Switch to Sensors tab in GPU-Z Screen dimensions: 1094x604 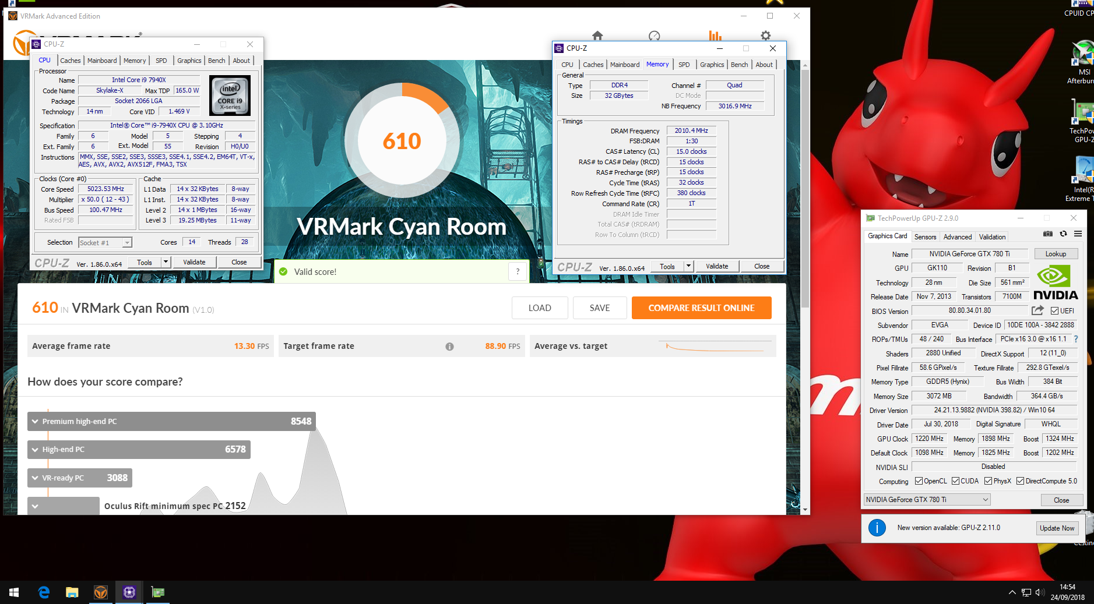pyautogui.click(x=925, y=237)
